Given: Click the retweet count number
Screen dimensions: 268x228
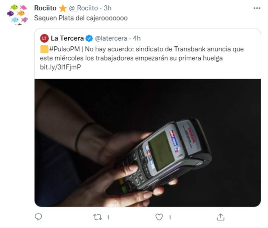Looking at the screenshot, I should 108,217.
